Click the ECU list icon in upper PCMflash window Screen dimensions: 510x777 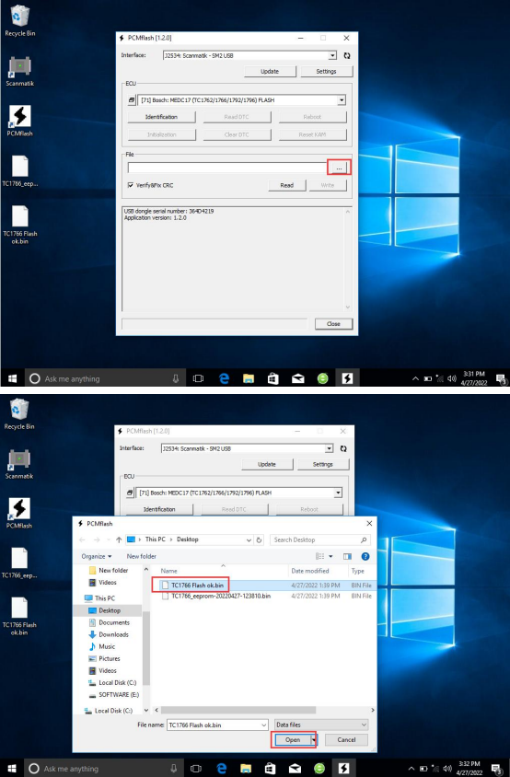coord(132,100)
